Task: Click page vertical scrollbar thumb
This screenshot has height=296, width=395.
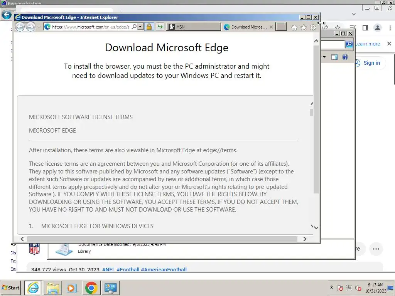Action: click(x=316, y=119)
